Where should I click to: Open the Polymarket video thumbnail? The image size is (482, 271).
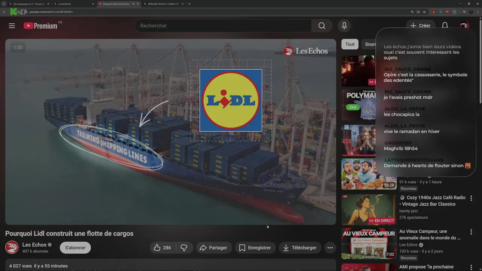coord(358,105)
